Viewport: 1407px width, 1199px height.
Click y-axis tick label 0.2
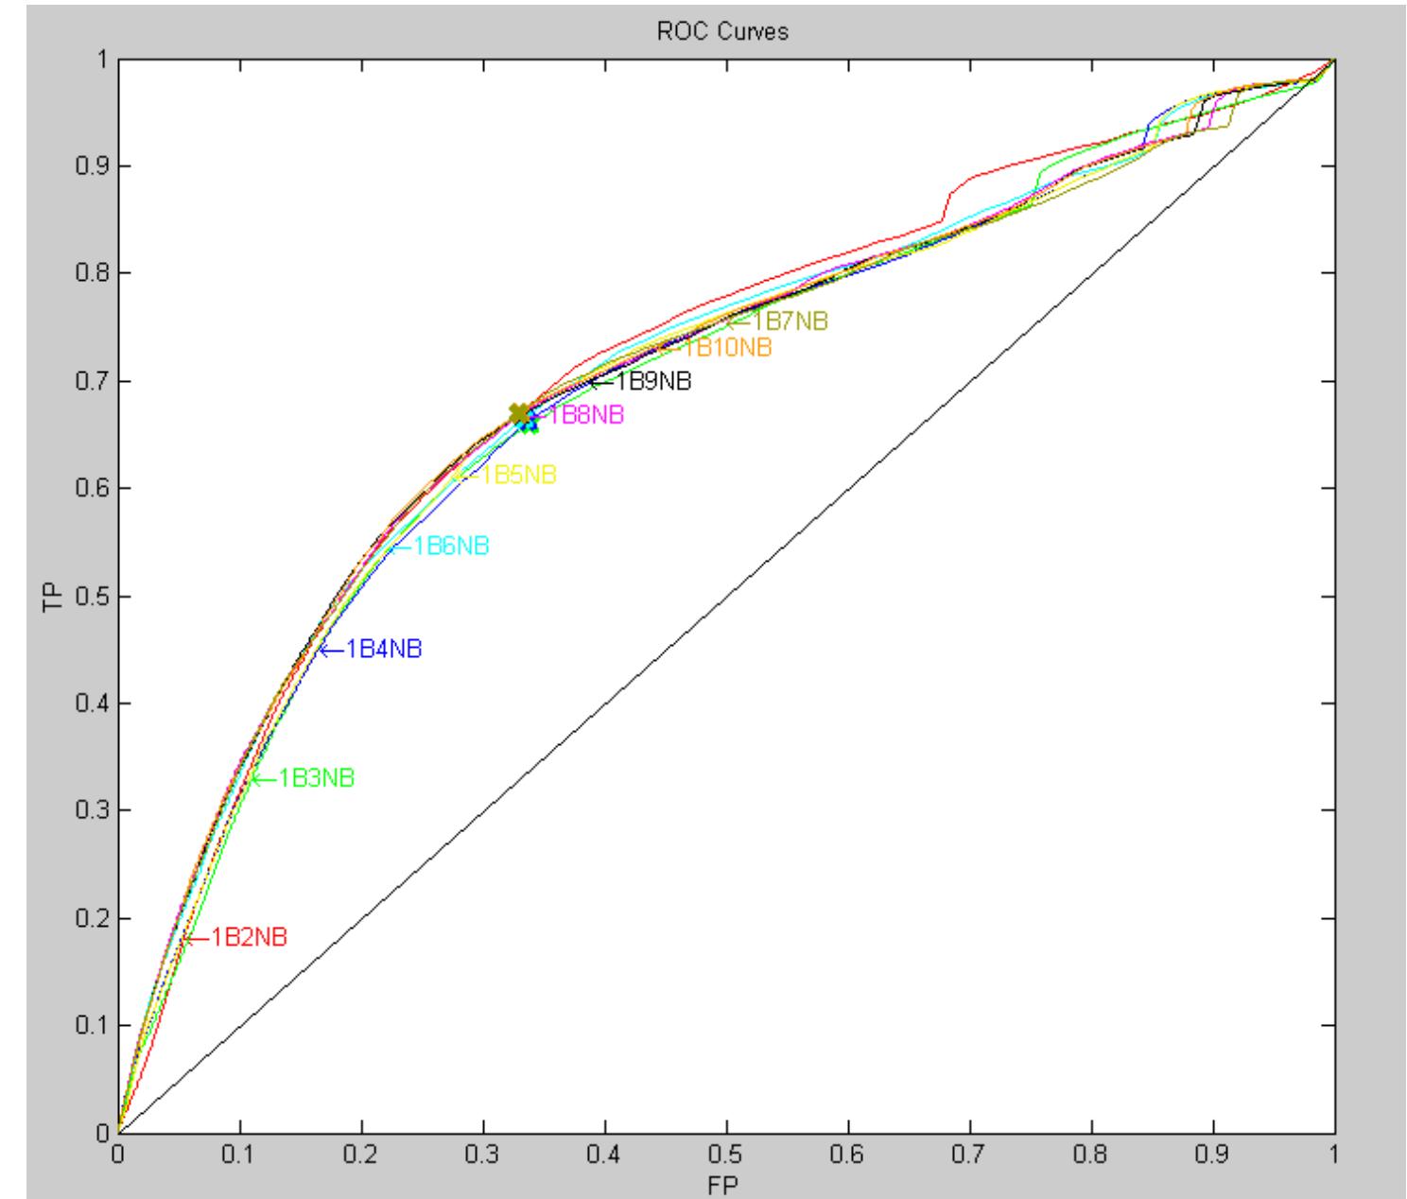(x=91, y=918)
